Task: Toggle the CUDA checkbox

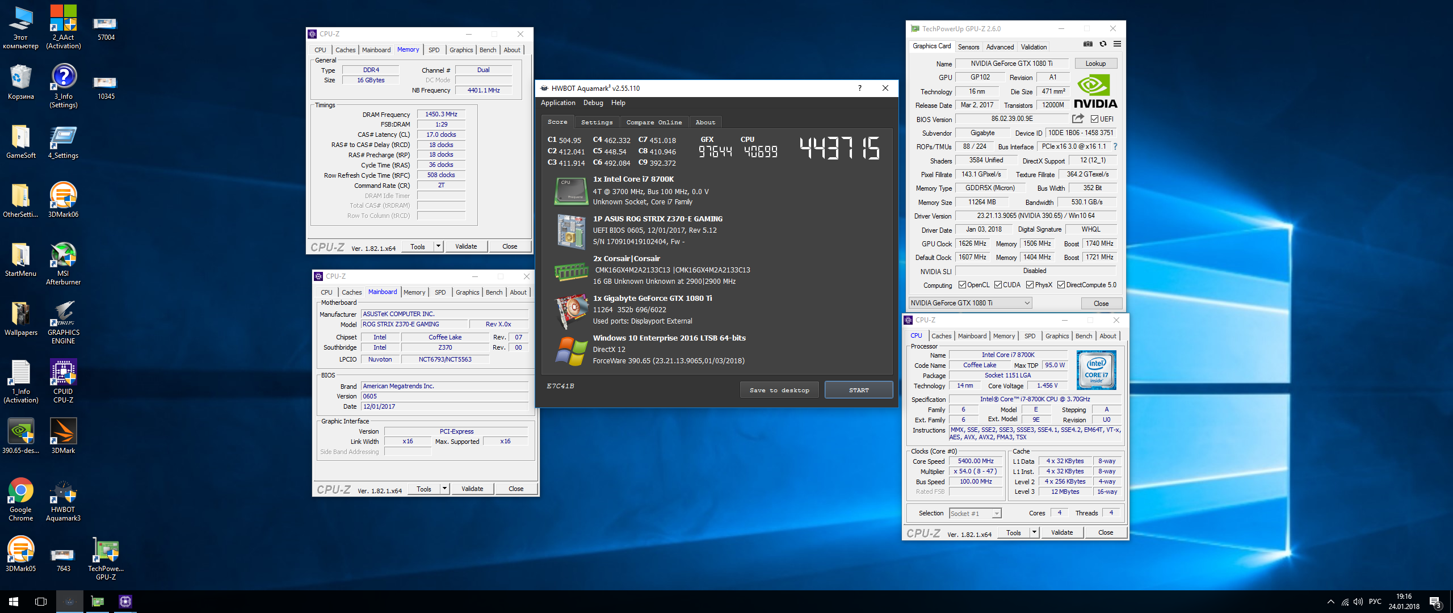Action: pyautogui.click(x=998, y=285)
